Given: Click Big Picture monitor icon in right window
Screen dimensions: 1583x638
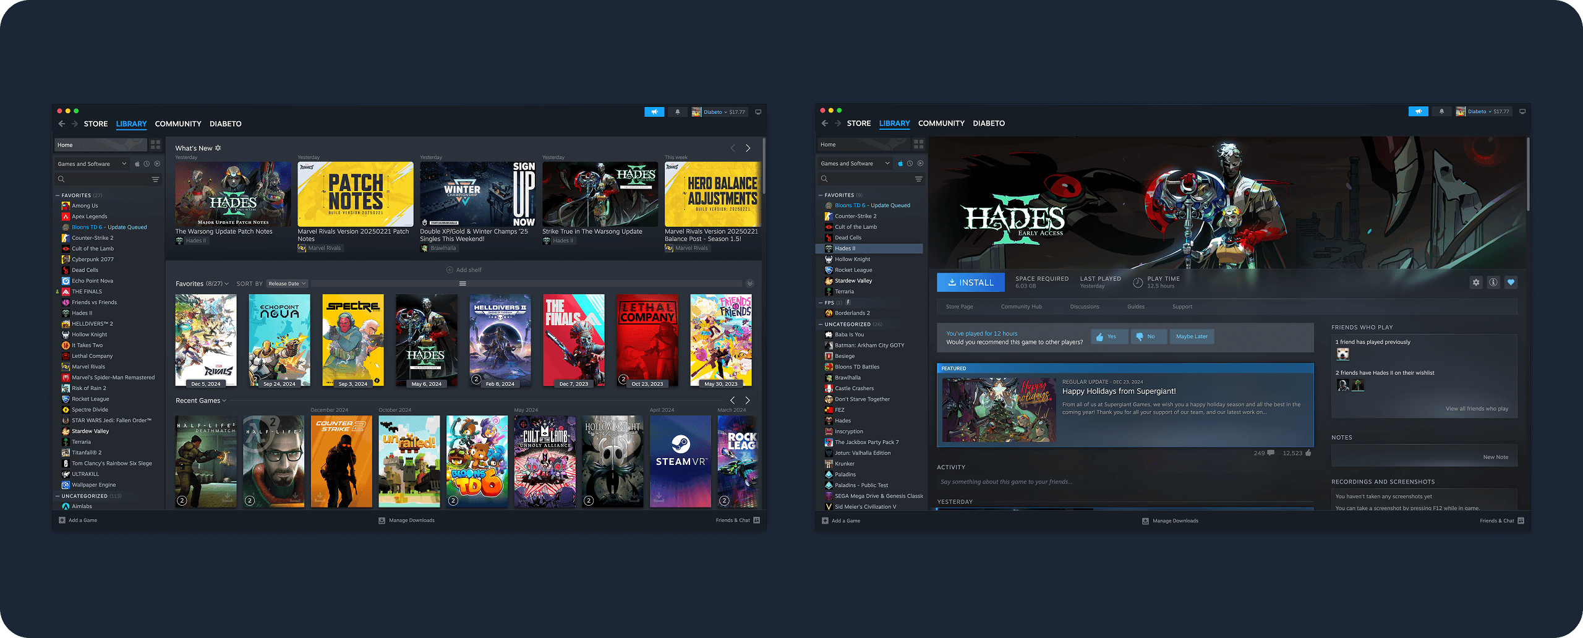Looking at the screenshot, I should pos(1522,111).
